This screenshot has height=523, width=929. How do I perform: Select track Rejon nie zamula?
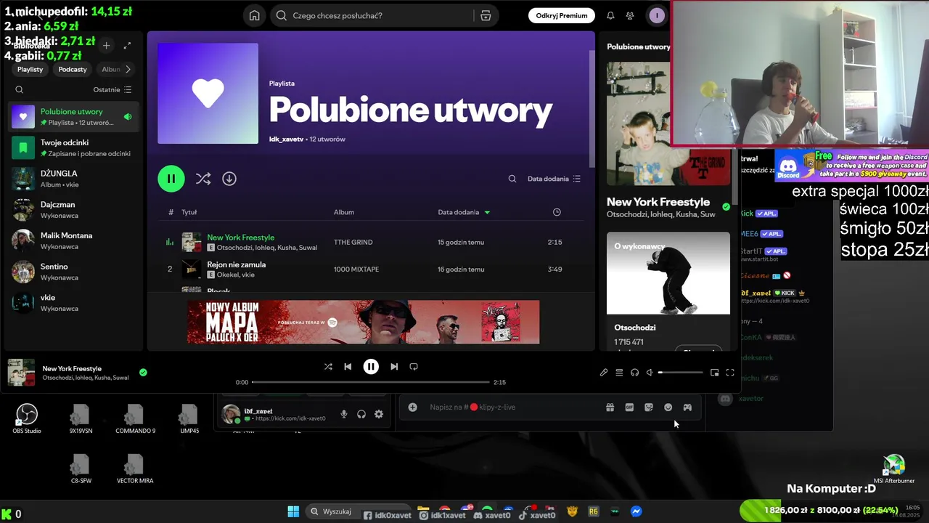(236, 264)
